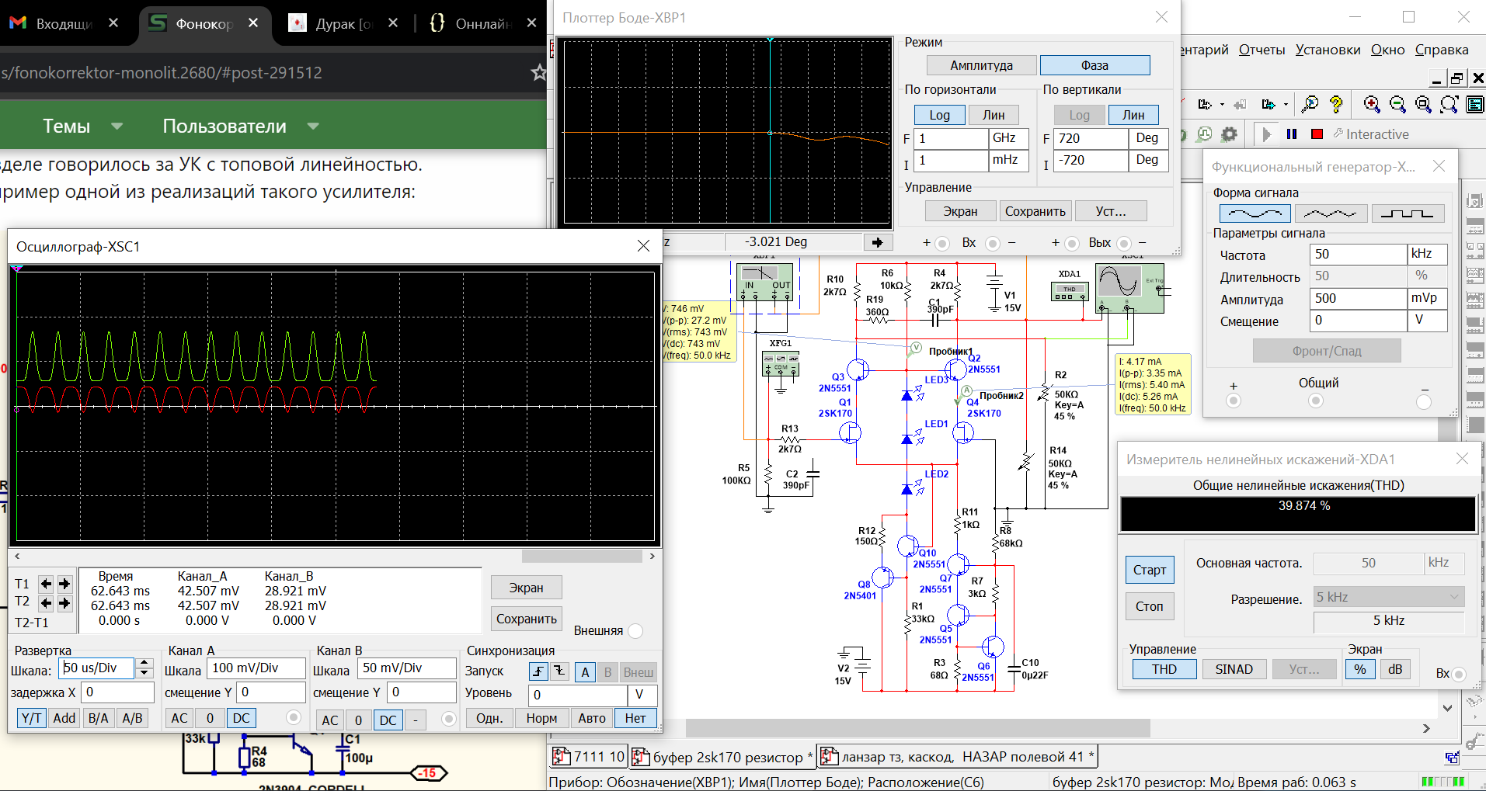Stop the simulation with red square
This screenshot has width=1486, height=791.
[x=1317, y=134]
